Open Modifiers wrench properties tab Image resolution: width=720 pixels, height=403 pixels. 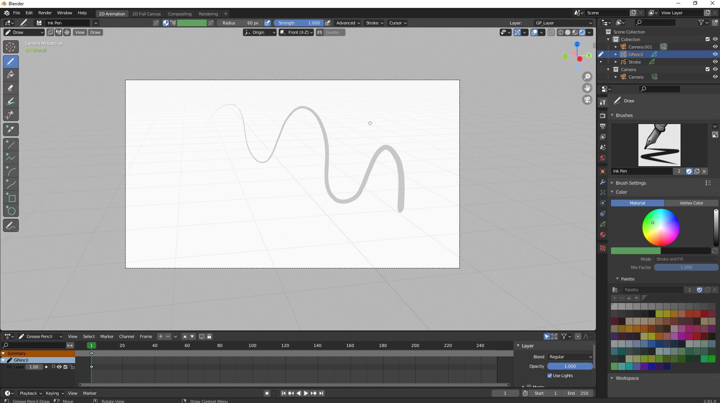[603, 182]
